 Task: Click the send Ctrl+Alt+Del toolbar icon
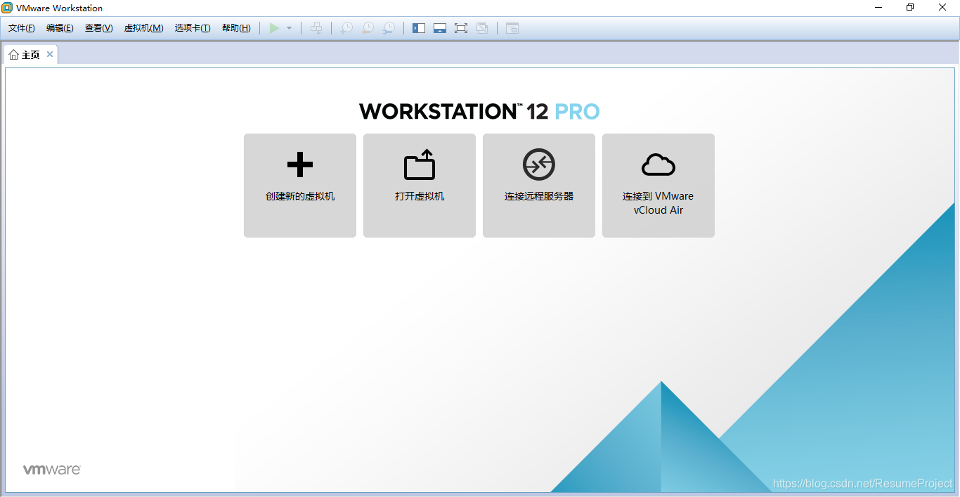coord(317,28)
